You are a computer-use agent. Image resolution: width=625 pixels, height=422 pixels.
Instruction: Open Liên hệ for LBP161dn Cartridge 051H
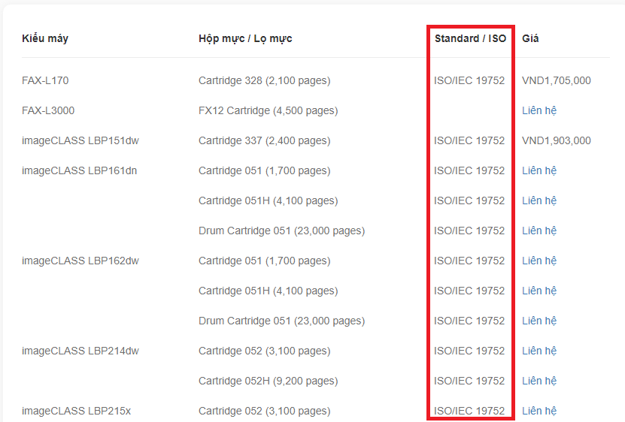(x=539, y=200)
